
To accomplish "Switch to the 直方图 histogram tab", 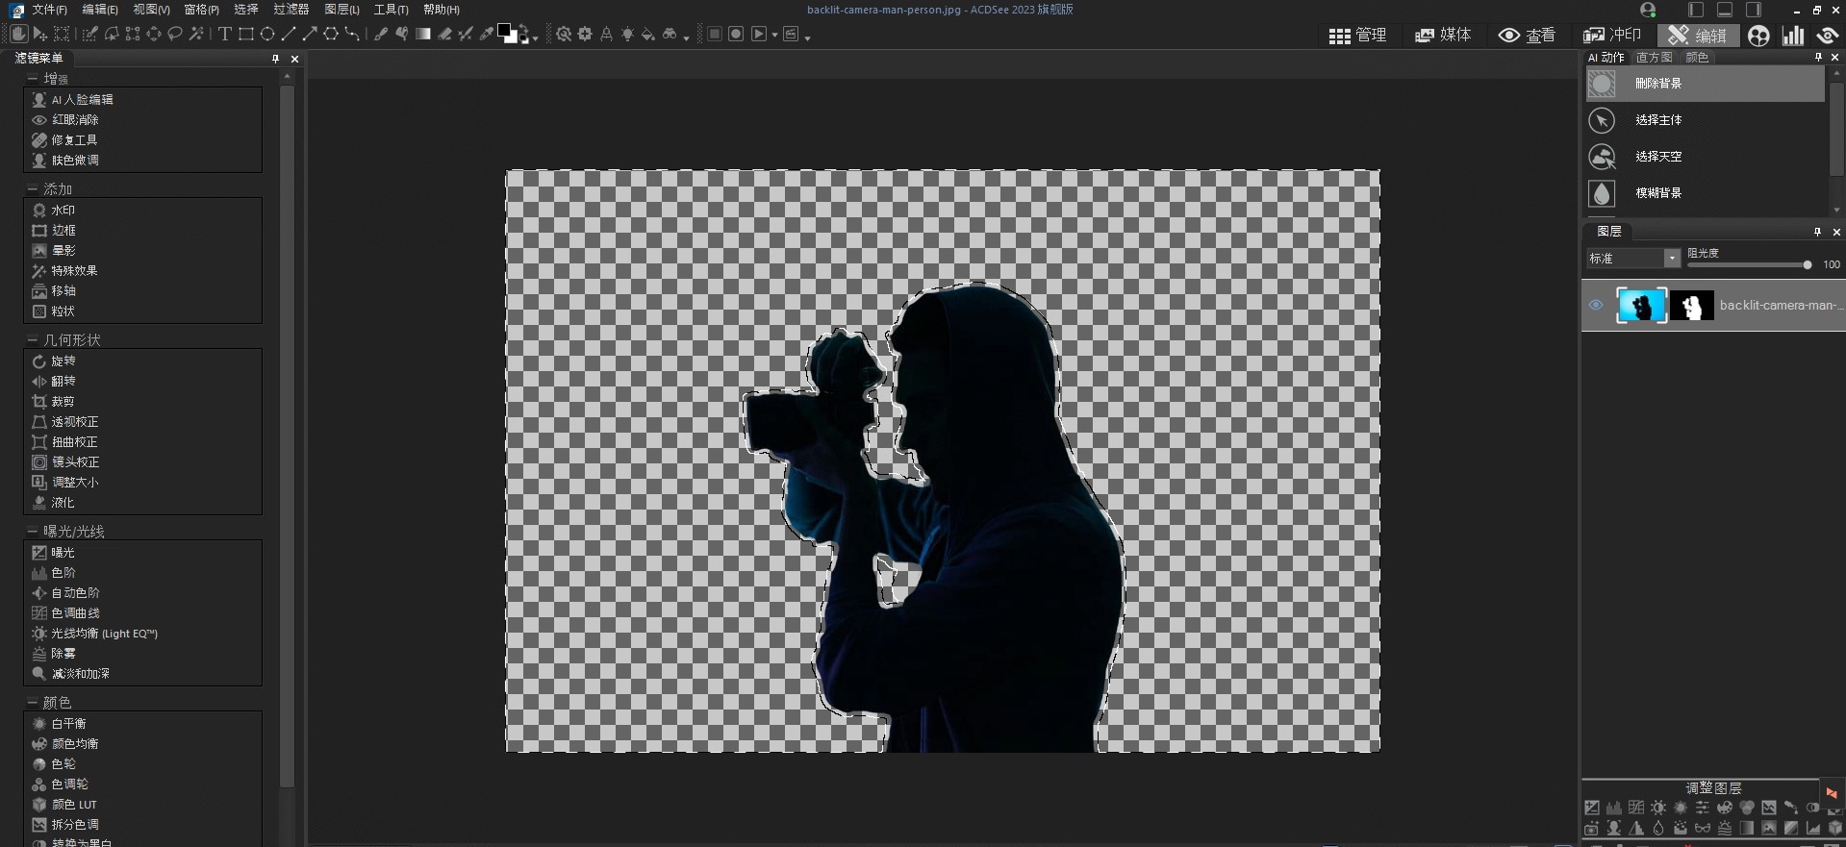I will (1654, 58).
